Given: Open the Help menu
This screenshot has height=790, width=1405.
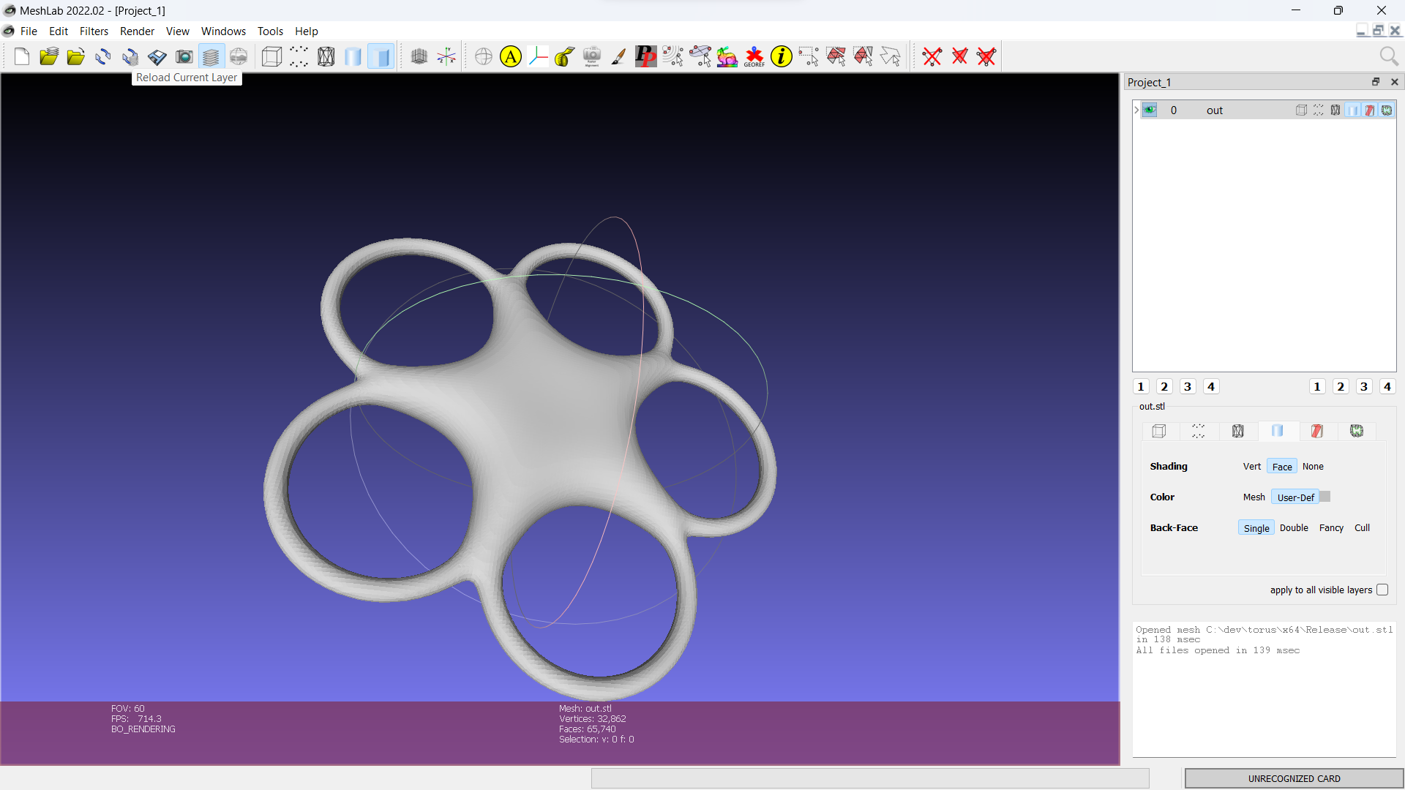Looking at the screenshot, I should tap(307, 31).
